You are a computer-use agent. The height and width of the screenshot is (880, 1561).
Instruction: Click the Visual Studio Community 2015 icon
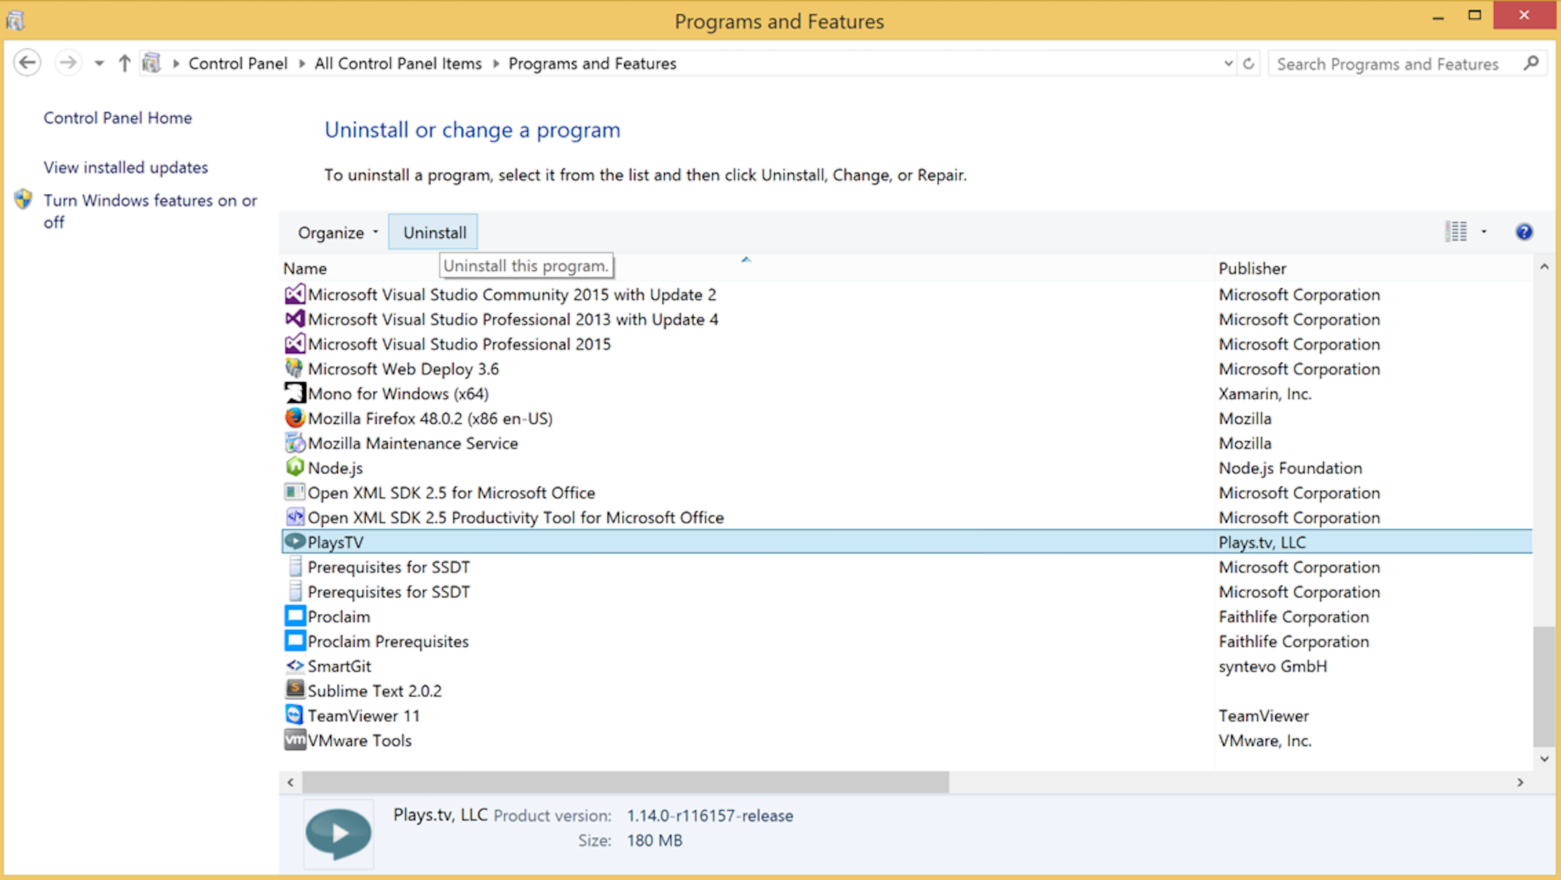point(295,294)
